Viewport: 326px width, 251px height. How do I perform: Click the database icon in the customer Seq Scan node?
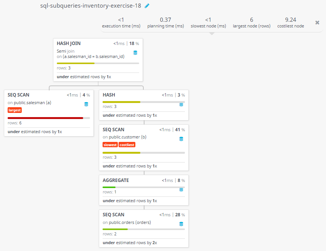(x=181, y=139)
